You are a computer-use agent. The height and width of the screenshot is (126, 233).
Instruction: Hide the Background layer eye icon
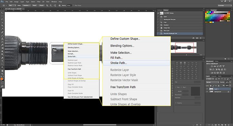tap(207, 92)
